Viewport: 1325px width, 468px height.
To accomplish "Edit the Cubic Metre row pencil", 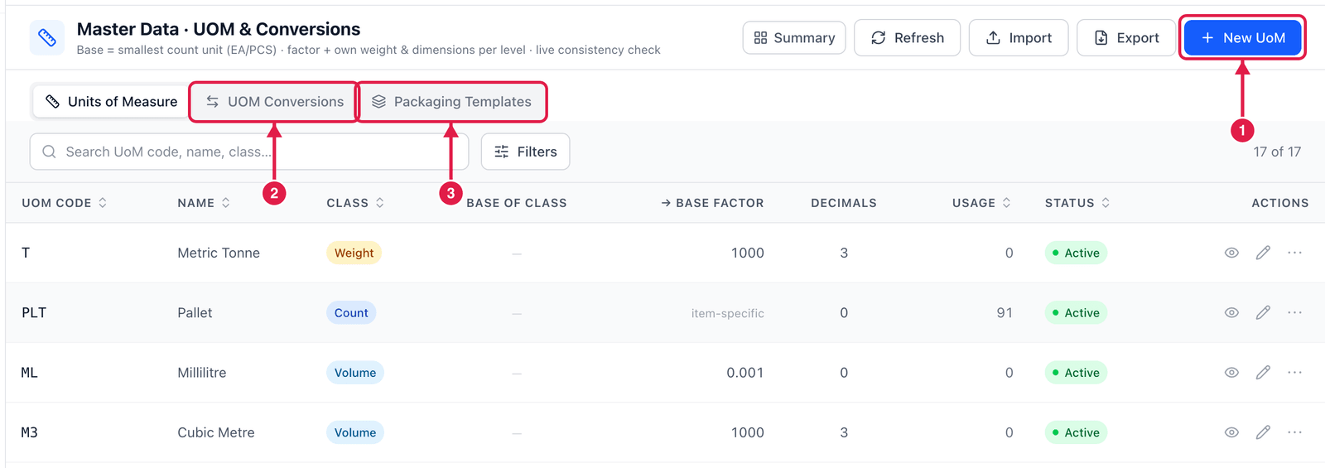I will [1263, 432].
